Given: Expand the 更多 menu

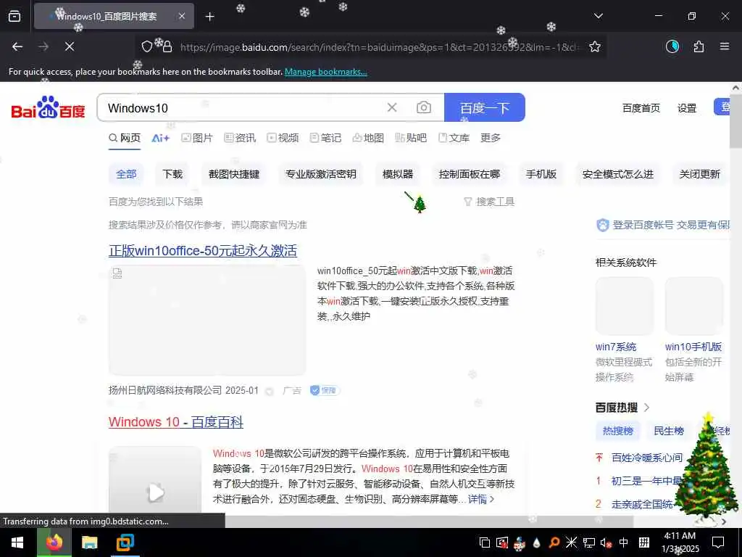Looking at the screenshot, I should tap(491, 138).
